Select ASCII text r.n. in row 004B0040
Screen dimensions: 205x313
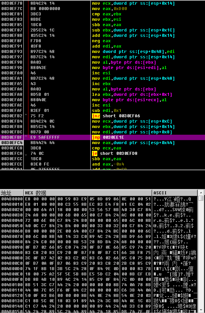159,221
